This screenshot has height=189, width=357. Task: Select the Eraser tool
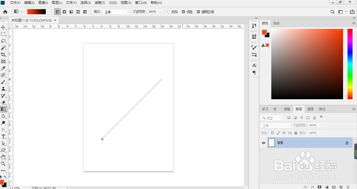tap(3, 102)
